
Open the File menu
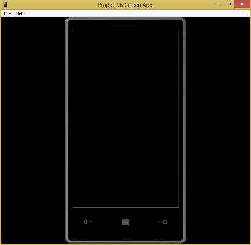[x=7, y=13]
